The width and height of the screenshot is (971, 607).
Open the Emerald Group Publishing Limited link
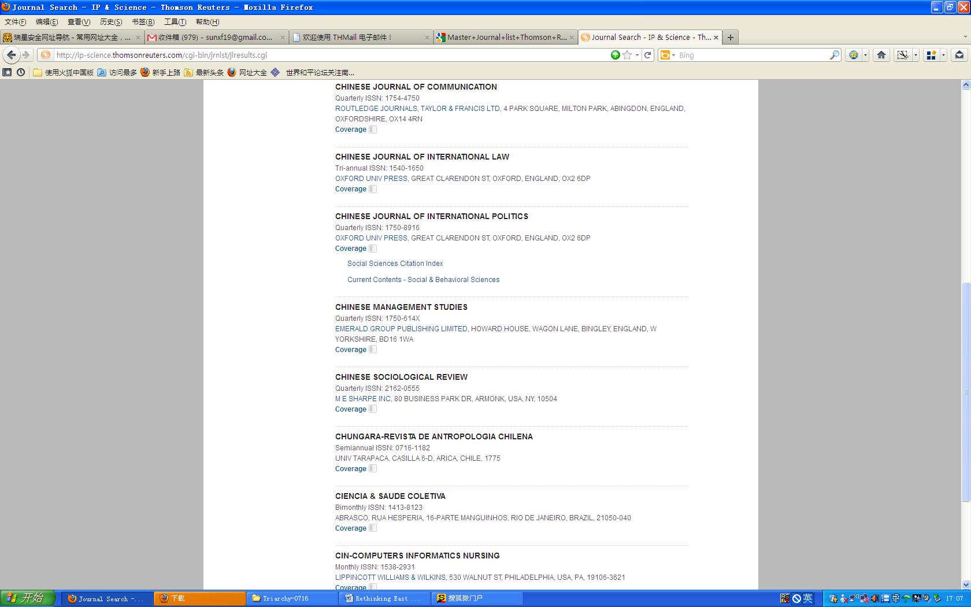401,329
